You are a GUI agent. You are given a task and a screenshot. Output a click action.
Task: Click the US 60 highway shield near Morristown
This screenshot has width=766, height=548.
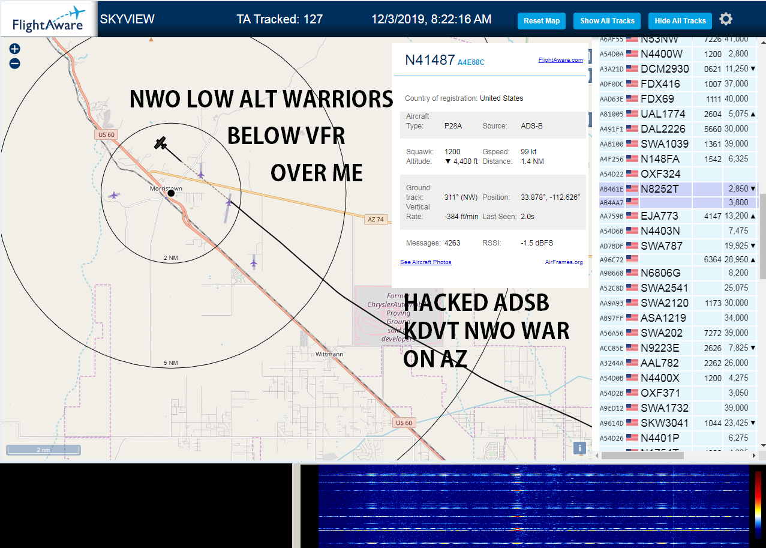point(106,134)
